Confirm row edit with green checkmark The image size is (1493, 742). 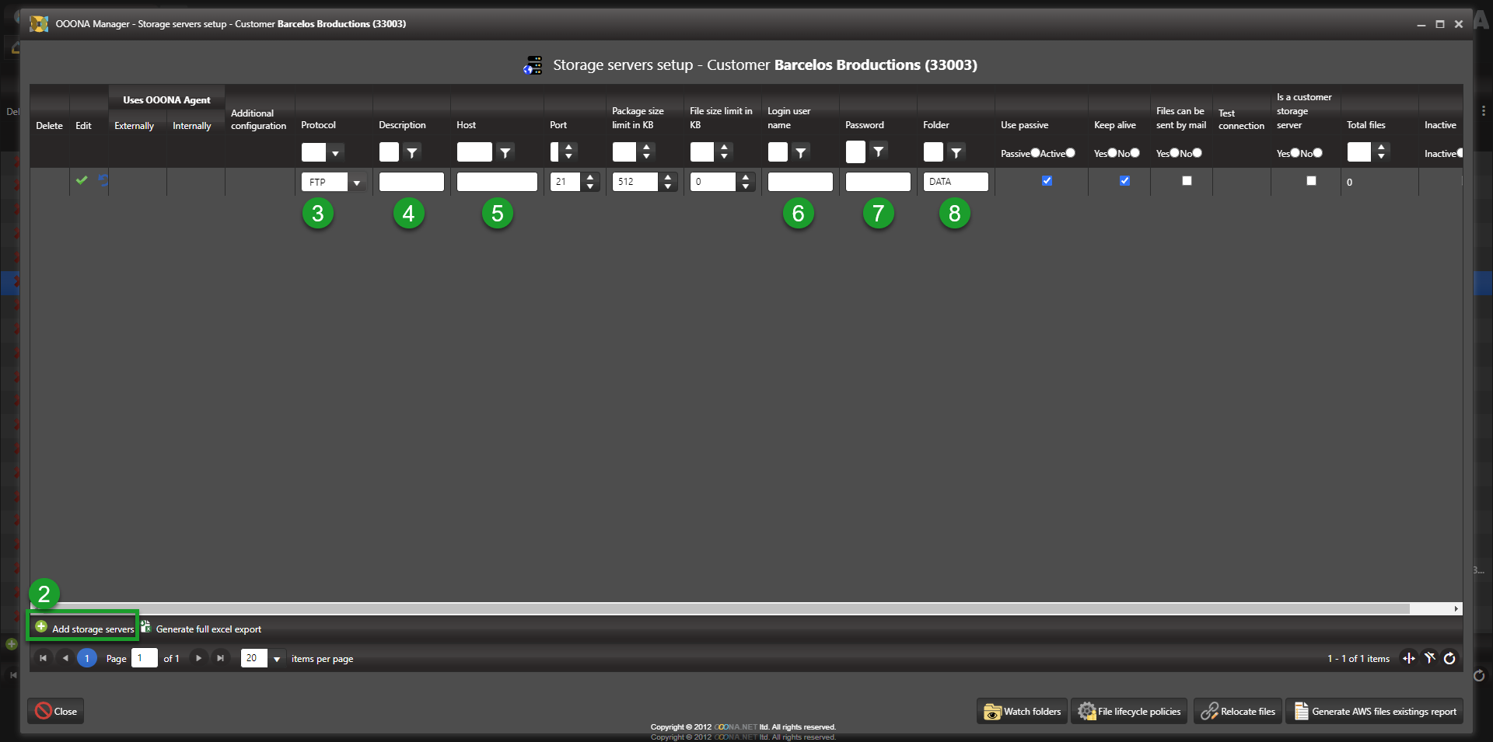pyautogui.click(x=82, y=180)
